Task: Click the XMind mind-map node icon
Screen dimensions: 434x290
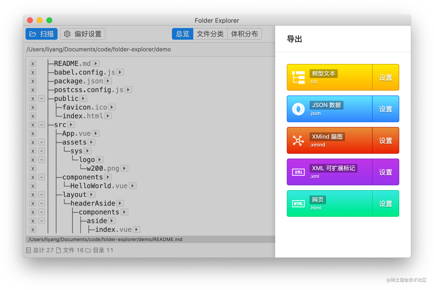Action: pos(298,140)
